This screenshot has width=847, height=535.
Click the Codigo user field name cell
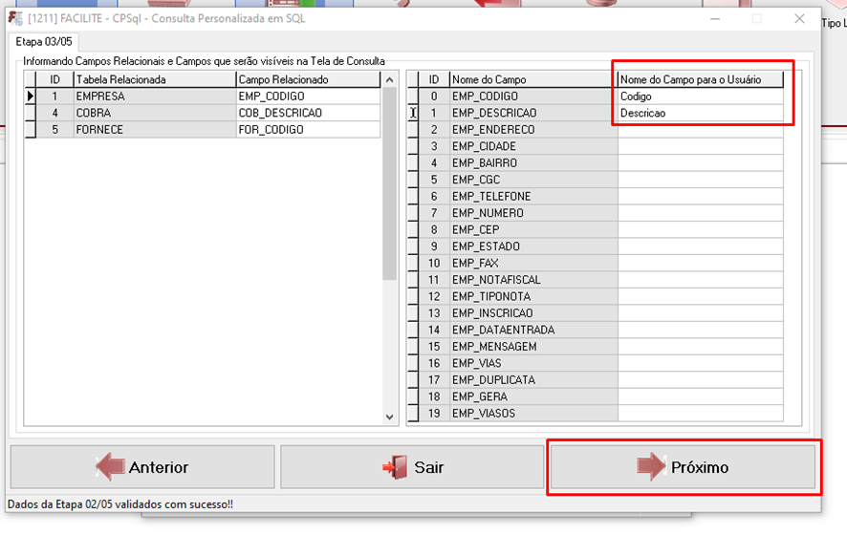click(700, 96)
